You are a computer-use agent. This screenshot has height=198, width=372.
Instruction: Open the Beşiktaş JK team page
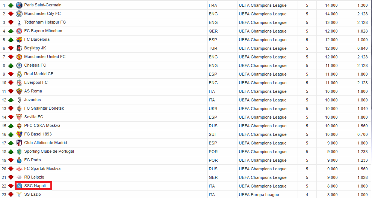tap(35, 48)
